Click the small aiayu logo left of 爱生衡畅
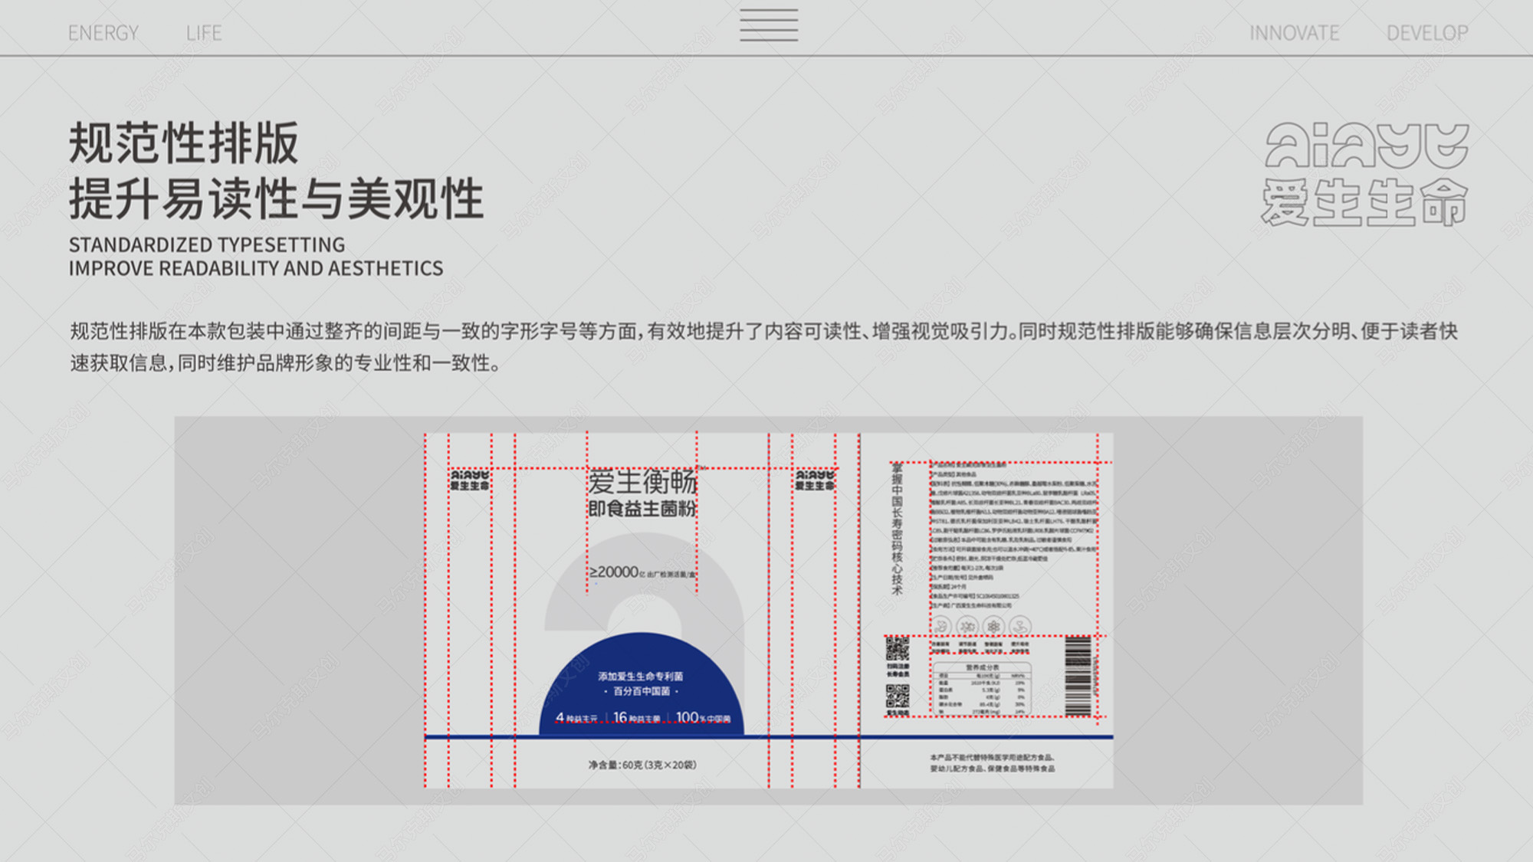Image resolution: width=1533 pixels, height=862 pixels. coord(469,480)
